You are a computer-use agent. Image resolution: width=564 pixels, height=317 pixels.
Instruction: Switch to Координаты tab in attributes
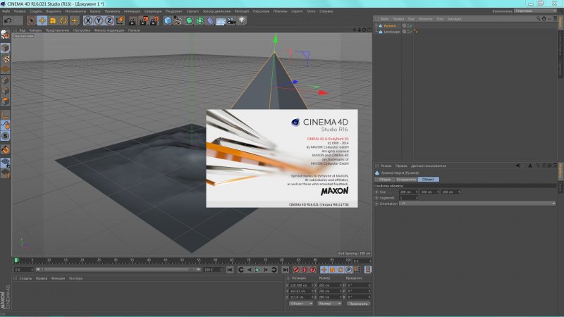point(407,180)
